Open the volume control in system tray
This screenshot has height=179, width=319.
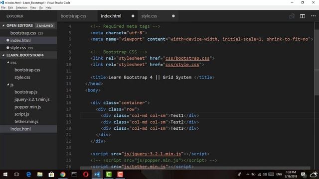[265, 175]
